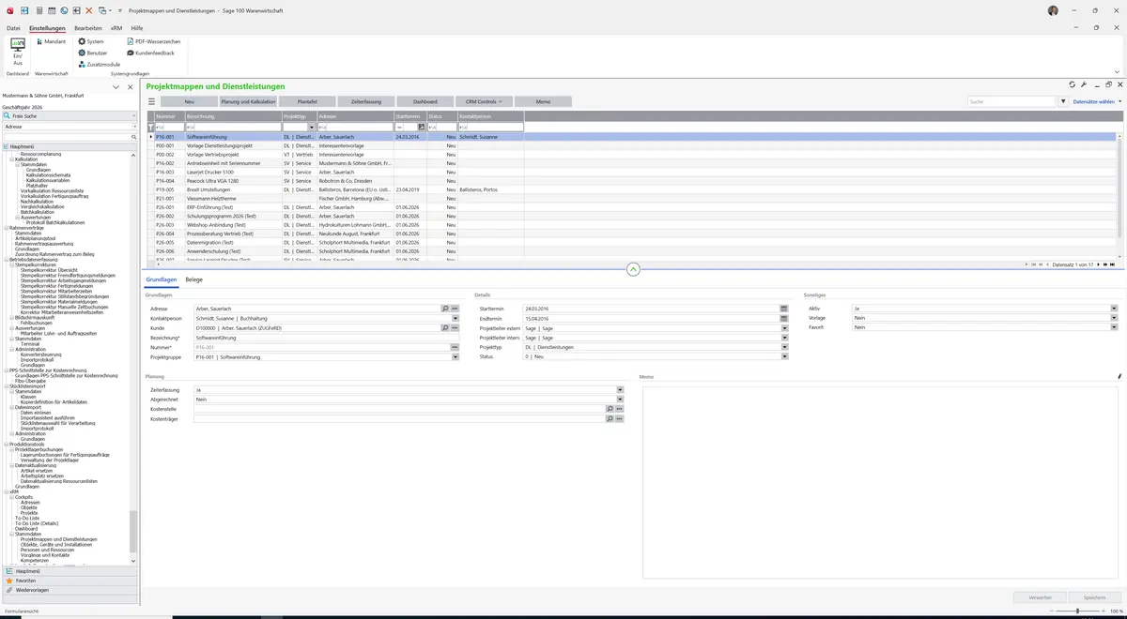
Task: Click the wrench icon in Projektmappen header
Action: 1084,84
